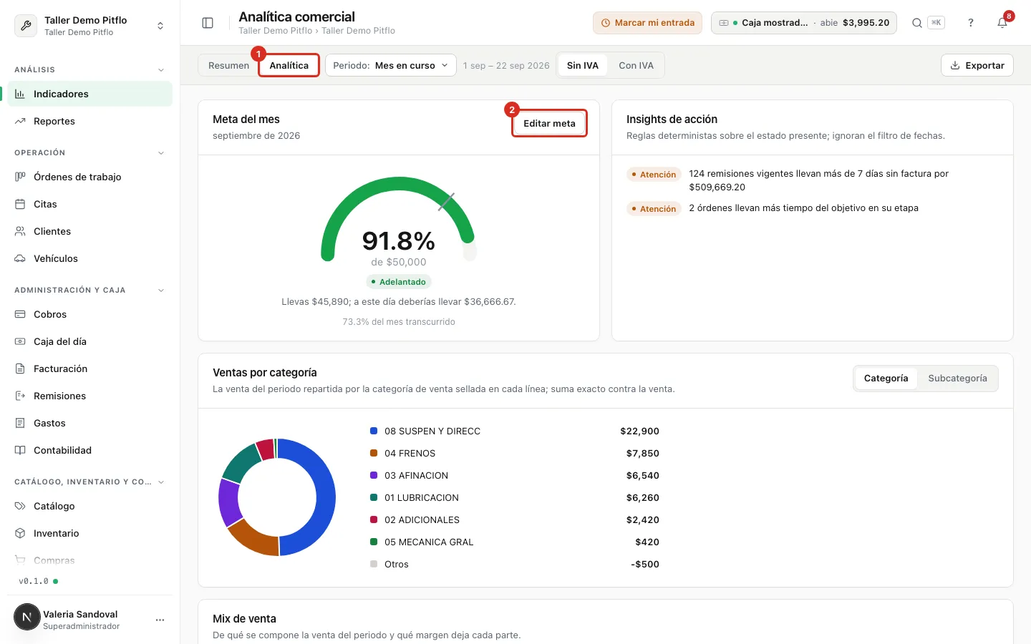Click the Citas calendar icon
This screenshot has height=644, width=1031.
(x=20, y=204)
